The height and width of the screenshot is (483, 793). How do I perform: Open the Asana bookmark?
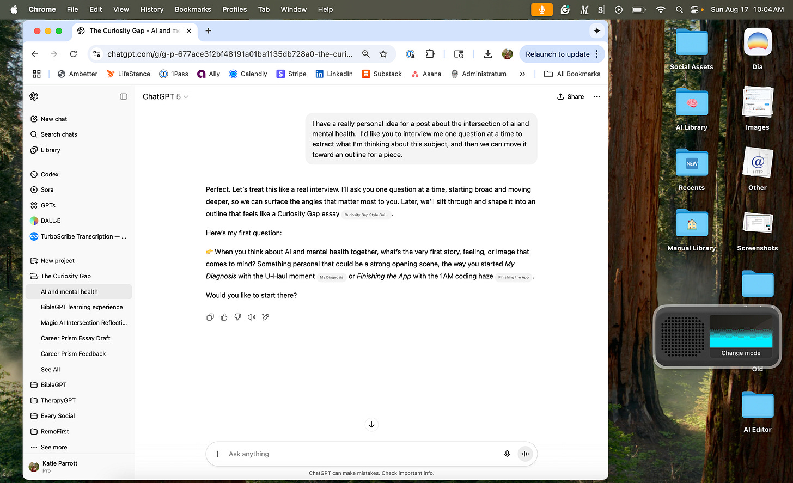coord(426,74)
